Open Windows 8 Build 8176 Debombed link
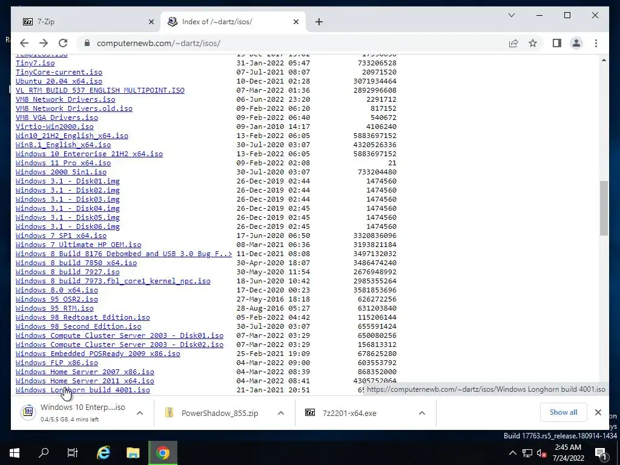This screenshot has width=620, height=465. coord(124,254)
